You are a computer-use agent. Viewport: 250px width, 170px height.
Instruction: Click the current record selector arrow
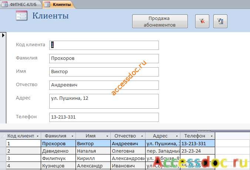click(3, 35)
